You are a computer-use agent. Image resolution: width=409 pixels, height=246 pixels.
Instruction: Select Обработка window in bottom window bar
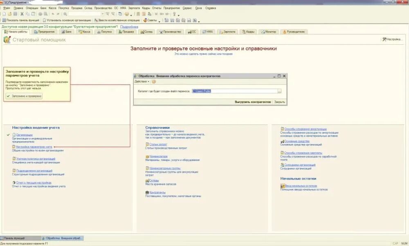pos(62,238)
